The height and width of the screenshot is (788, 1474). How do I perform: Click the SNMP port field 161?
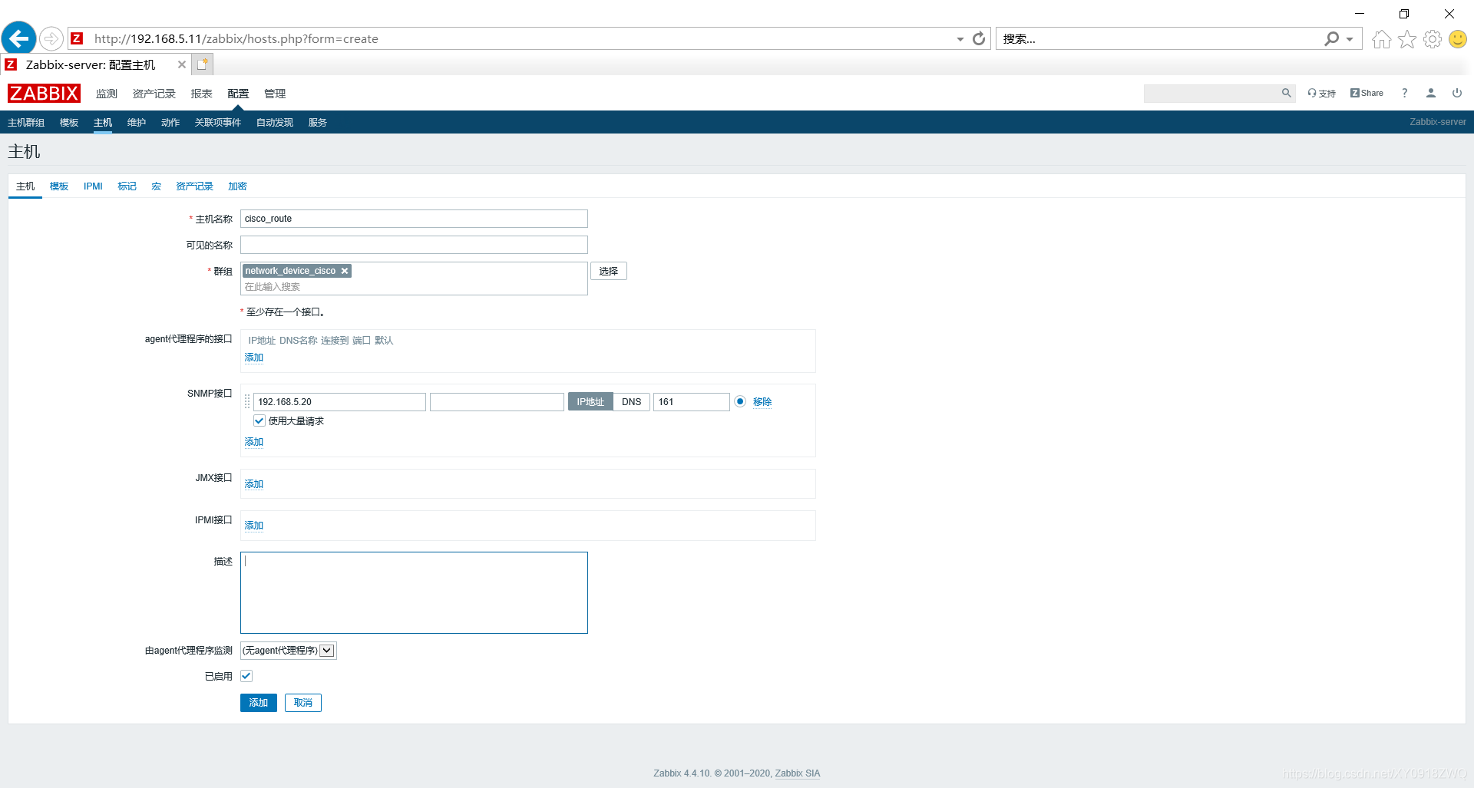point(692,402)
